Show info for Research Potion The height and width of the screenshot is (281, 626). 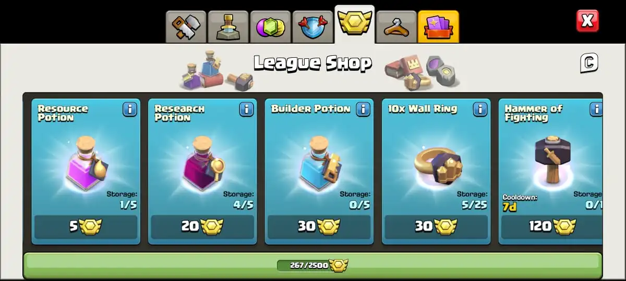coord(246,109)
